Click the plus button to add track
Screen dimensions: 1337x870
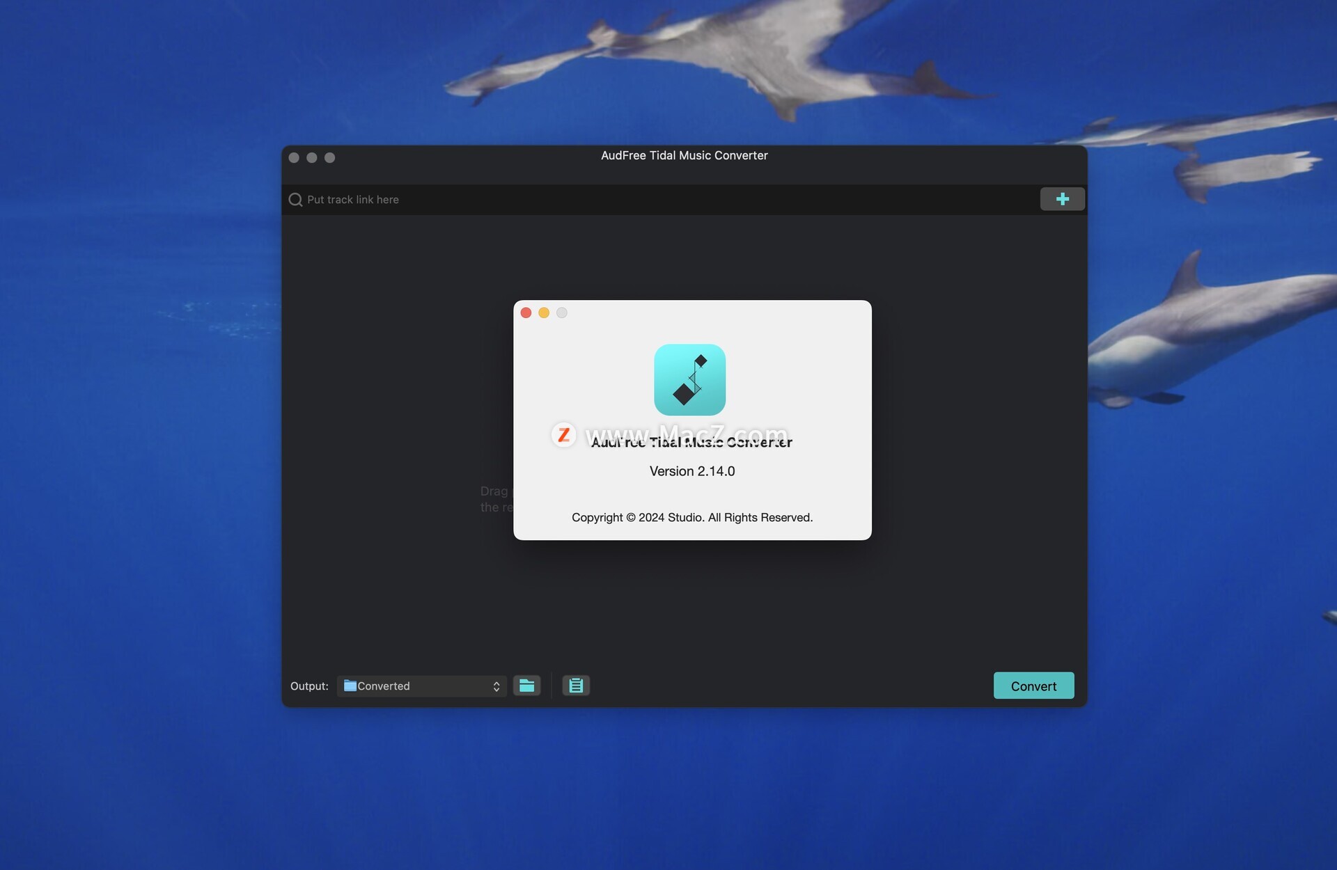tap(1062, 199)
